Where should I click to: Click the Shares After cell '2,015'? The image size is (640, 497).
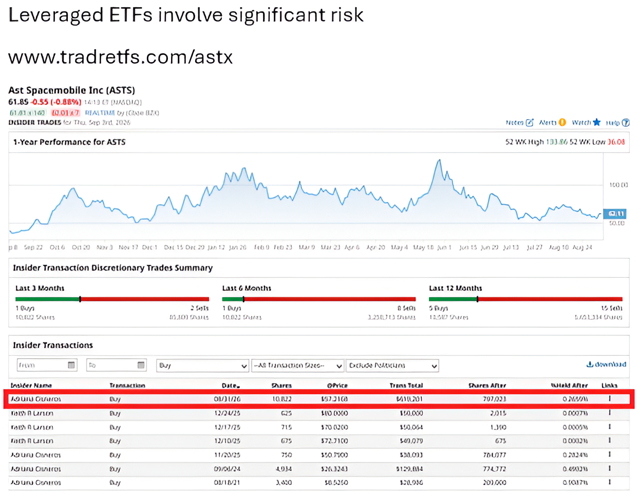[x=498, y=413]
